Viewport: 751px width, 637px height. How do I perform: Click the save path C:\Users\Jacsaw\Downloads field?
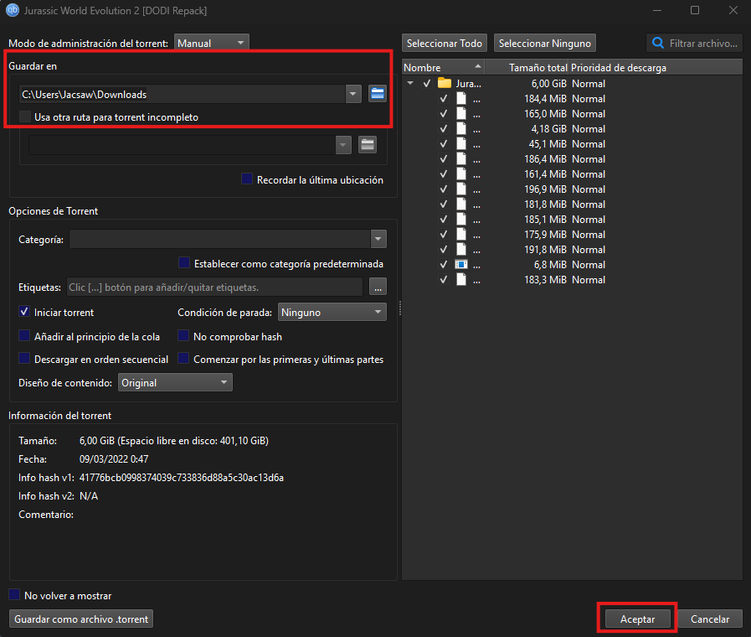183,95
